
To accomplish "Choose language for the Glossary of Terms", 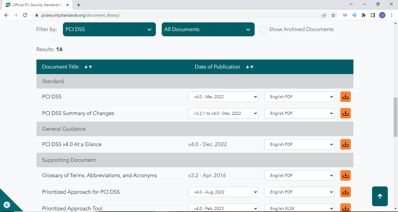I will click(299, 175).
